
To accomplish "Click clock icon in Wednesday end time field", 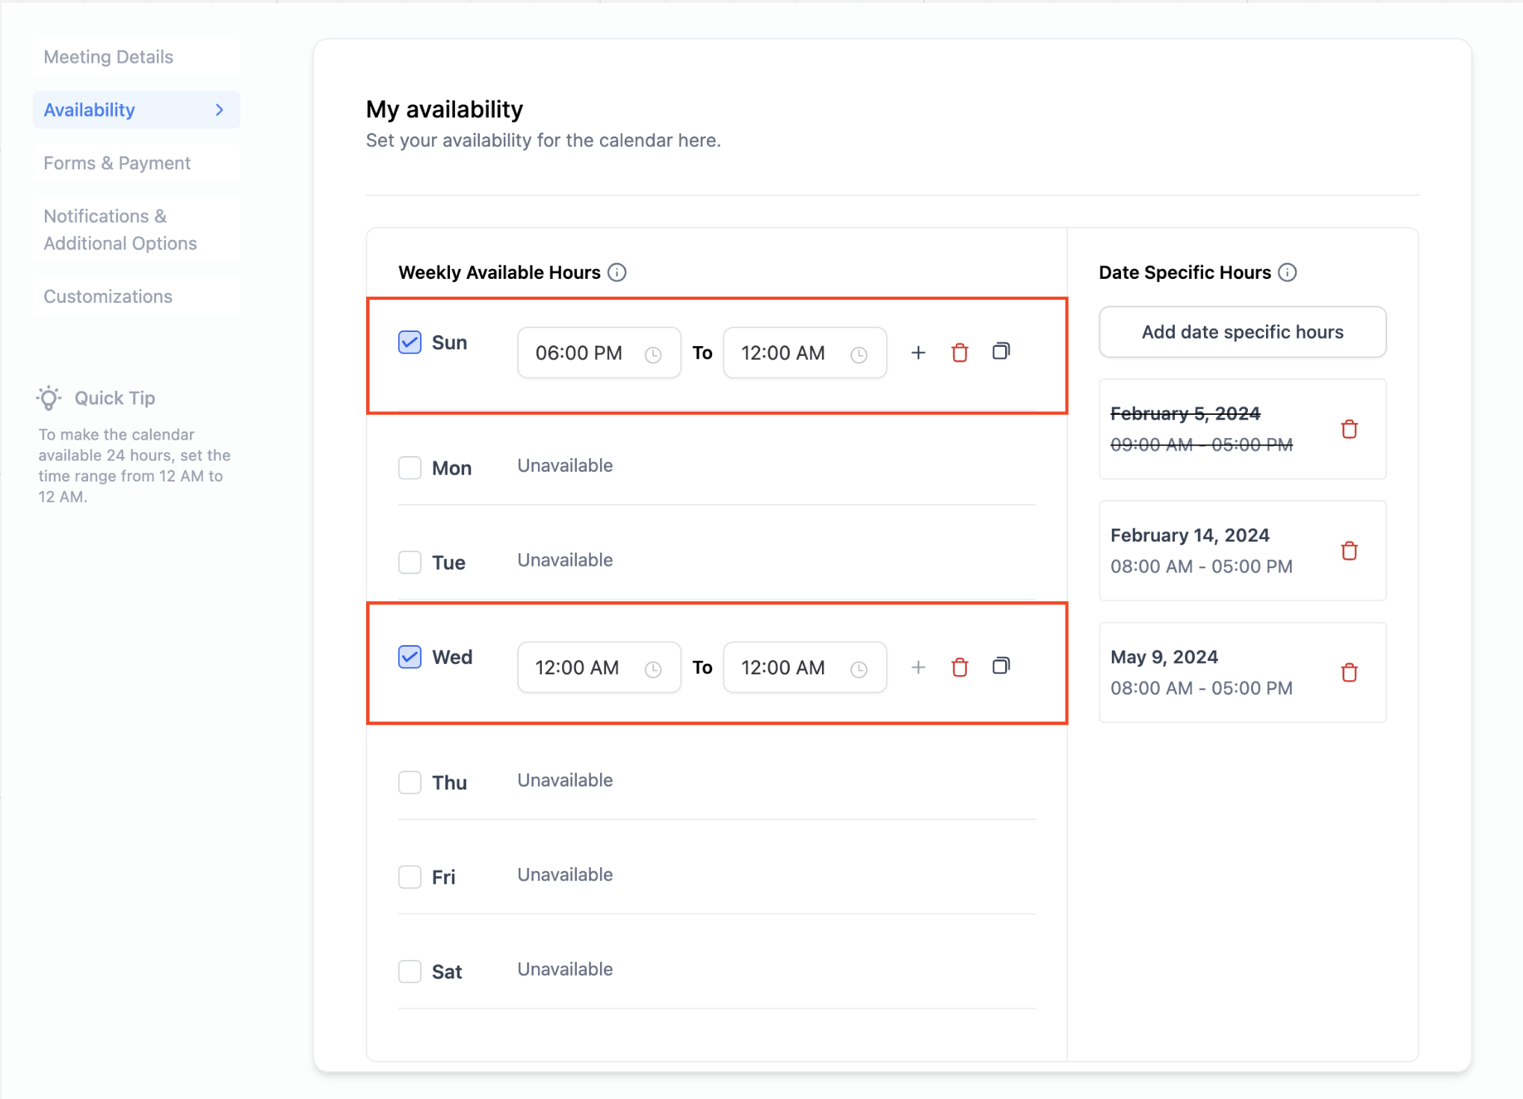I will (x=859, y=669).
